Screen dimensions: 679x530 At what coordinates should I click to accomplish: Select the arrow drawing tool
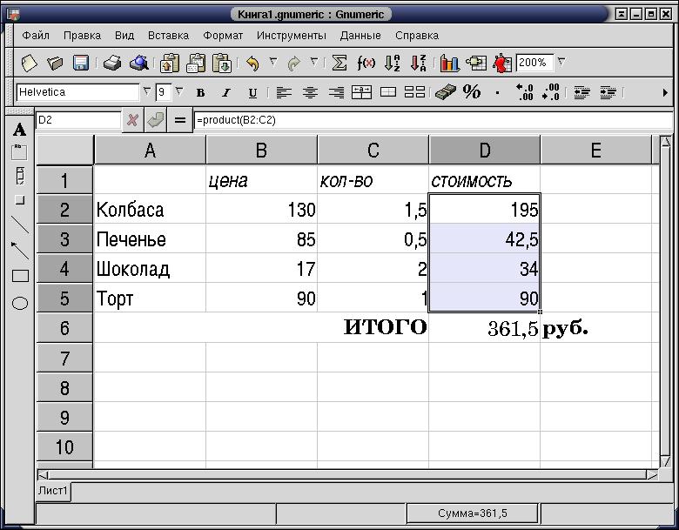tap(20, 251)
